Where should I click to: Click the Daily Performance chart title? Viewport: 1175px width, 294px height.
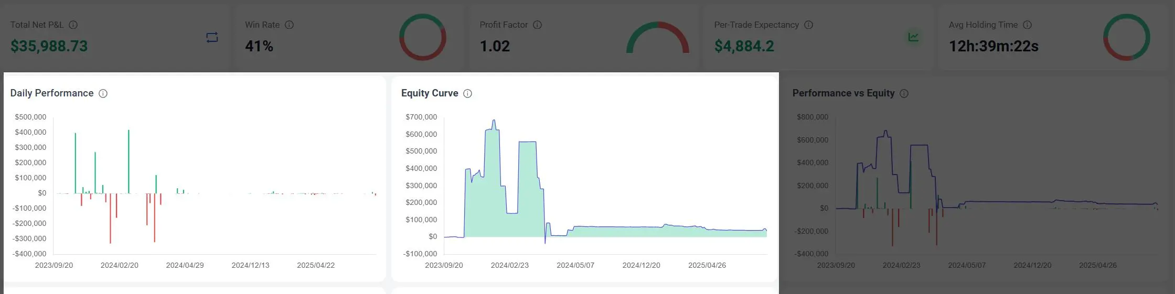(x=52, y=93)
